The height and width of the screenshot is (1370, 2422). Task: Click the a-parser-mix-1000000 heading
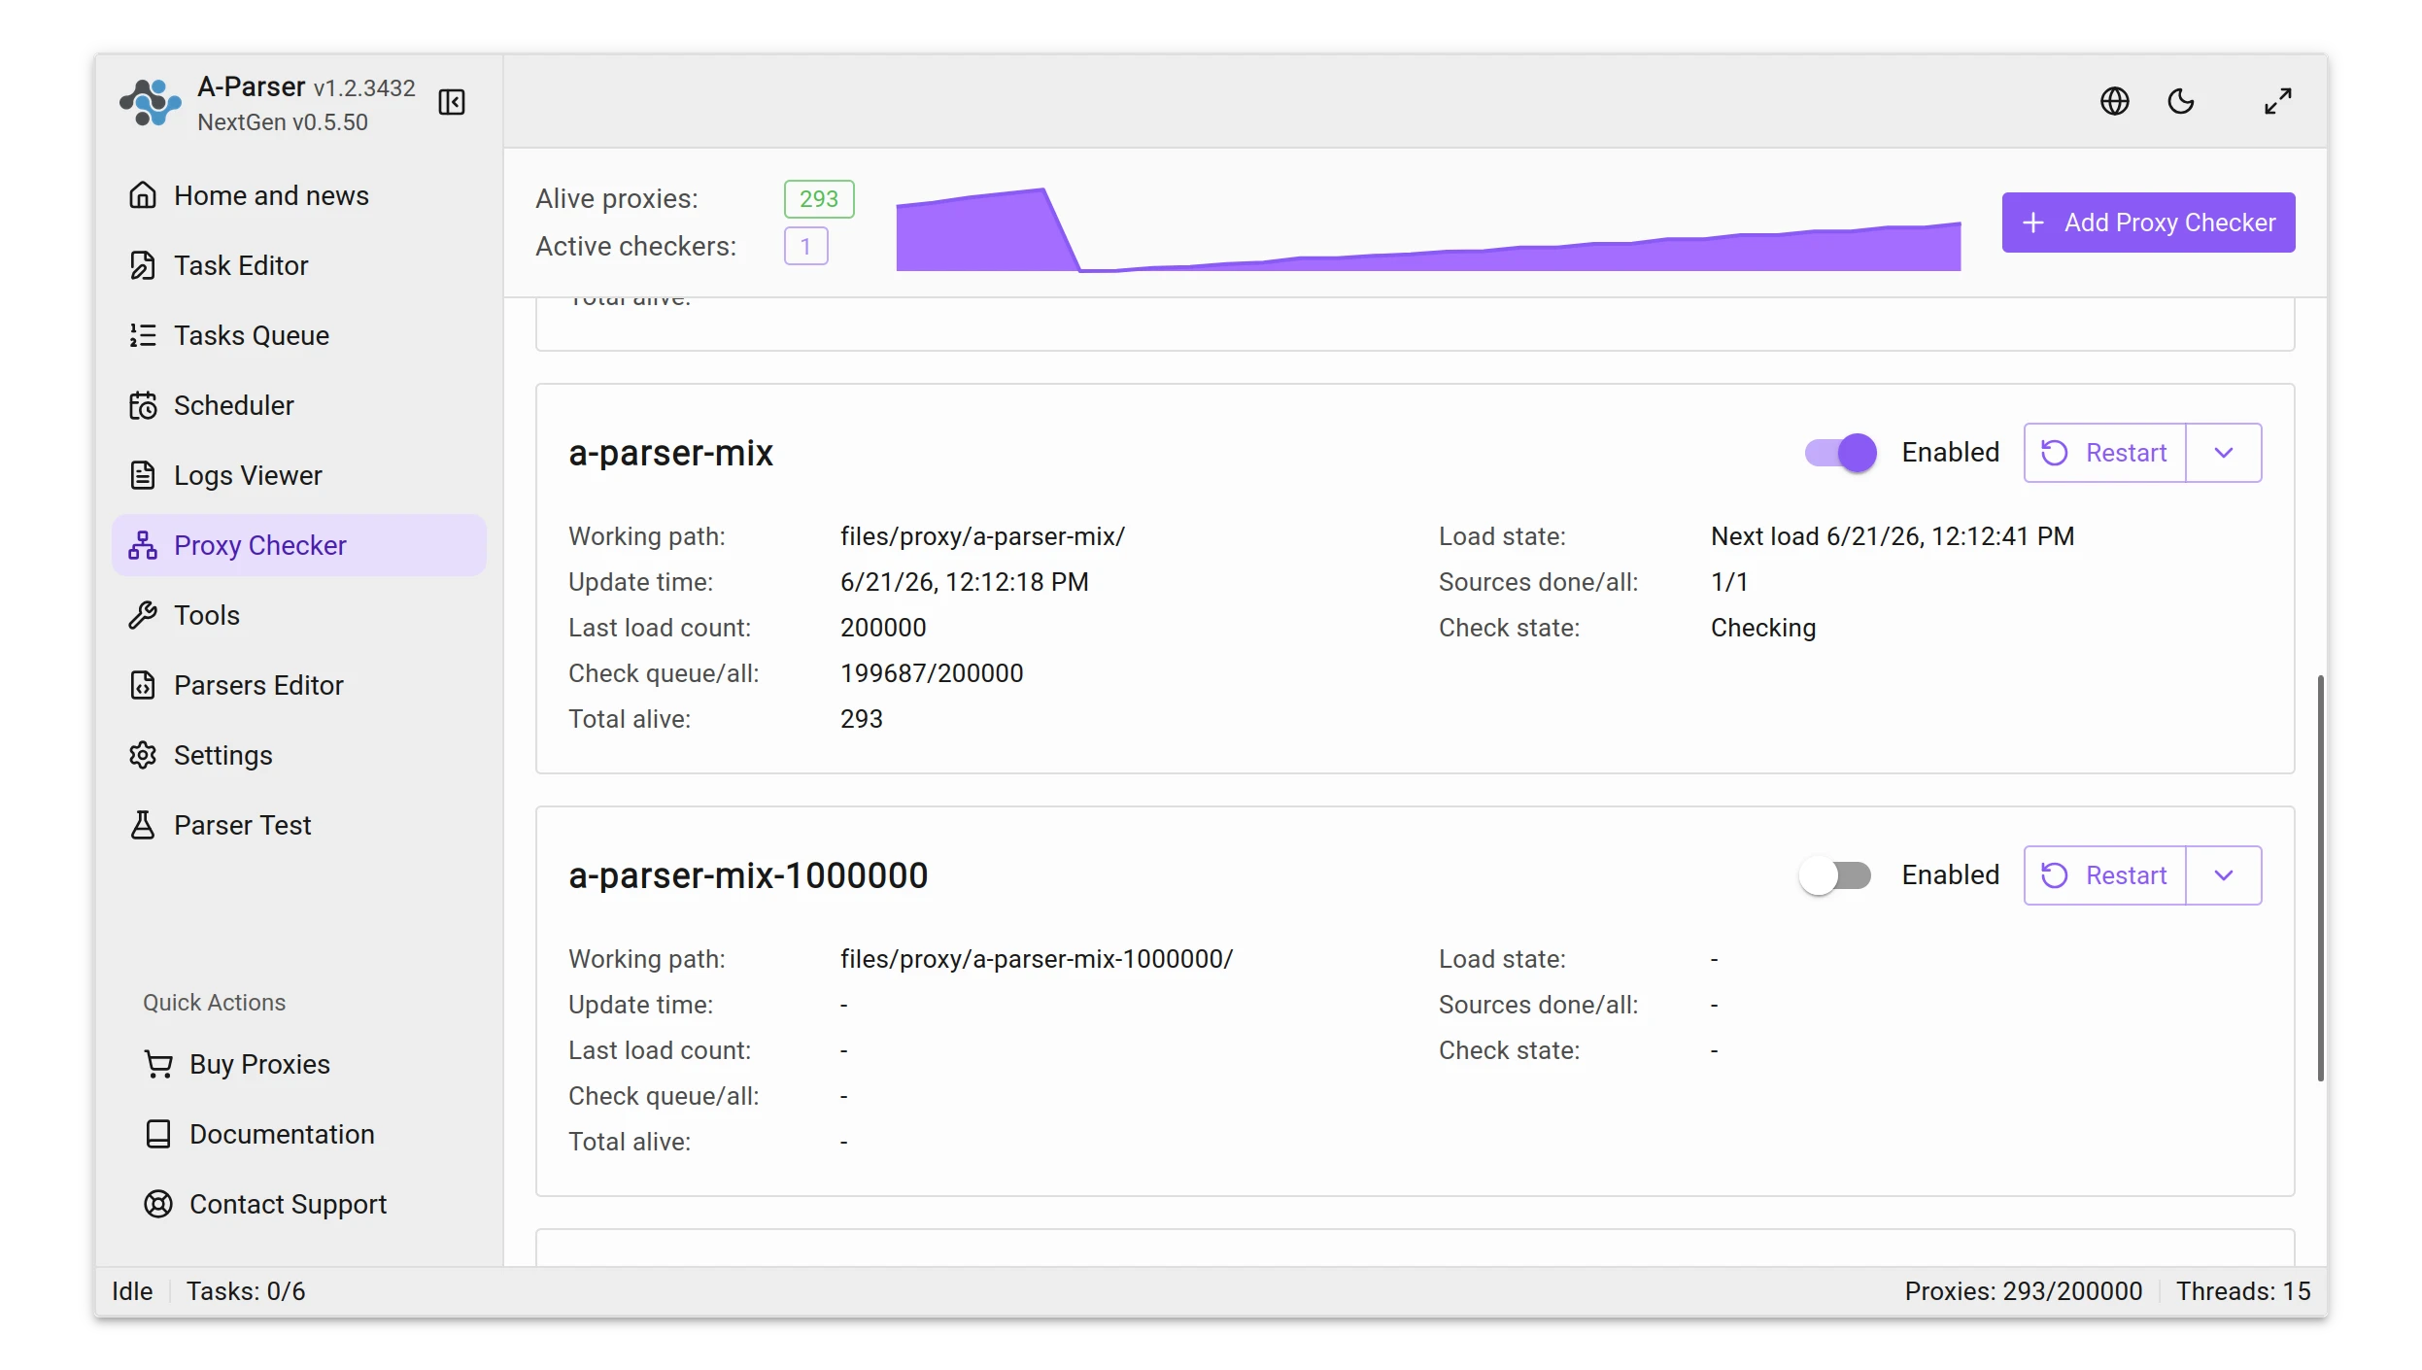(x=748, y=875)
